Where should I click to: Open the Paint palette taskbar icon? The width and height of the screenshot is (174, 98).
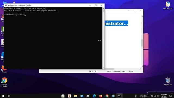click(88, 96)
